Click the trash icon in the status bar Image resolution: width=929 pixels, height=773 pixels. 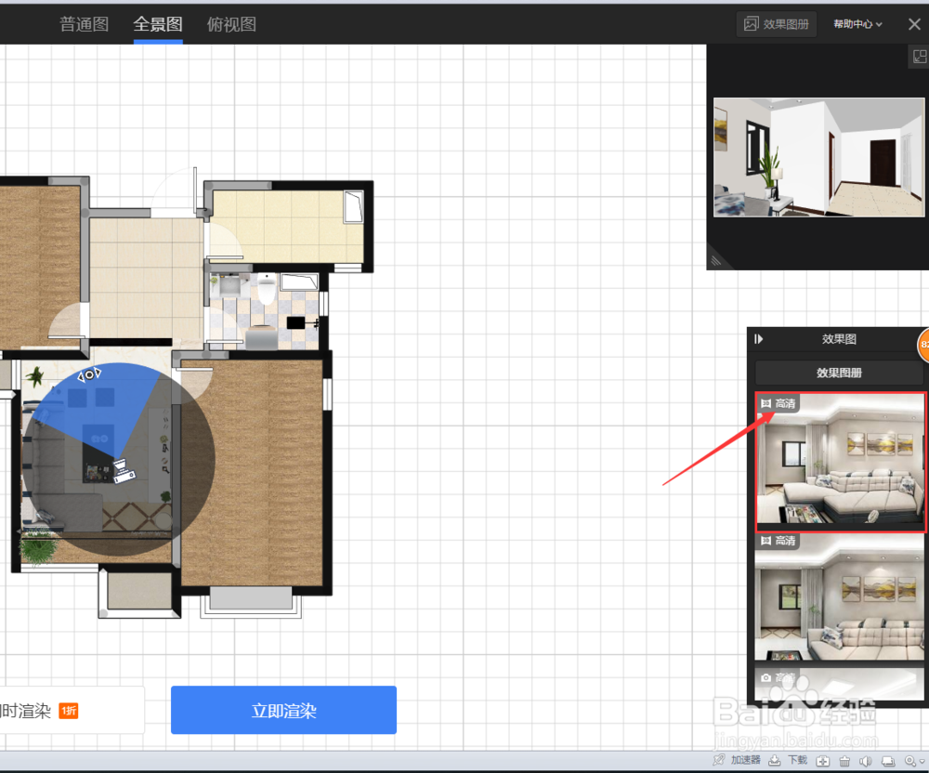click(844, 761)
